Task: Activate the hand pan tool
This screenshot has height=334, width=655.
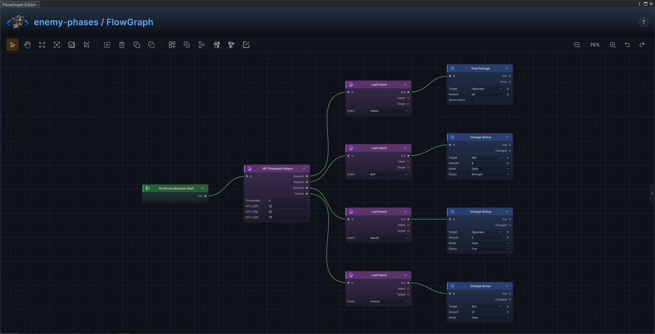Action: click(x=27, y=45)
